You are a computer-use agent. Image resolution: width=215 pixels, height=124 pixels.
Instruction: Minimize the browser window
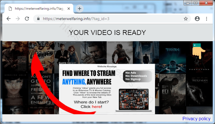[x=187, y=3]
